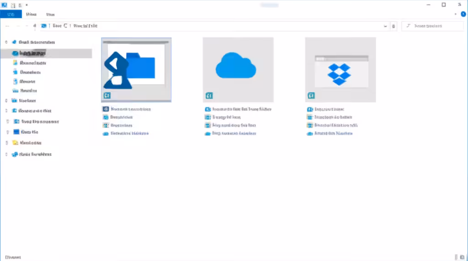This screenshot has width=468, height=261.
Task: Open the blue cloud thumbnail
Action: pyautogui.click(x=238, y=70)
